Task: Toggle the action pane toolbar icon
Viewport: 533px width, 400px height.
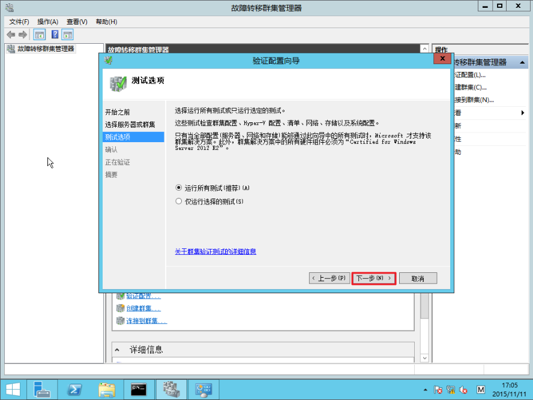Action: [x=68, y=35]
